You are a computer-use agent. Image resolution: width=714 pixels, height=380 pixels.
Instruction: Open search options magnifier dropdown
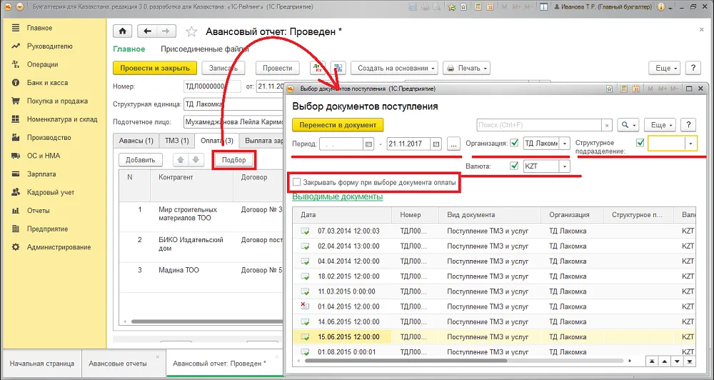[628, 125]
